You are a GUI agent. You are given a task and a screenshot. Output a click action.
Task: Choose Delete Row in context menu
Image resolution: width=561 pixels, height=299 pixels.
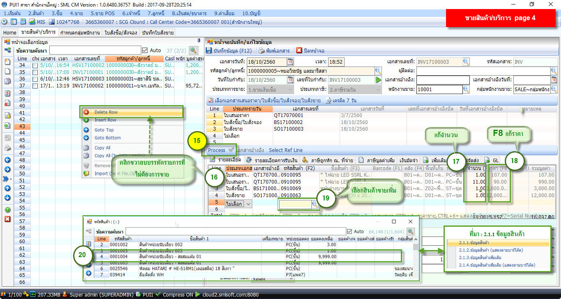click(x=133, y=112)
